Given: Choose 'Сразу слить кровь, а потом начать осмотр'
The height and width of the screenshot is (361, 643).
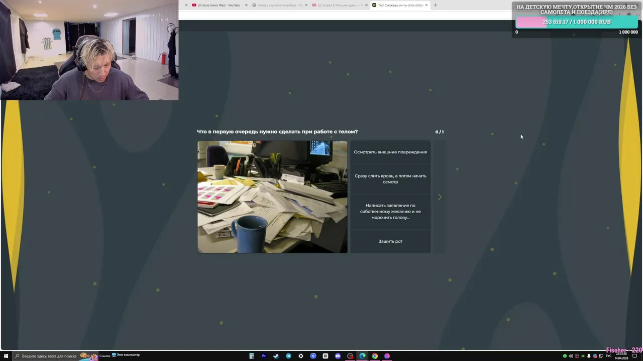Looking at the screenshot, I should point(390,179).
